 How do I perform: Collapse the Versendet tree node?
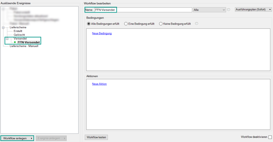[x=7, y=39]
